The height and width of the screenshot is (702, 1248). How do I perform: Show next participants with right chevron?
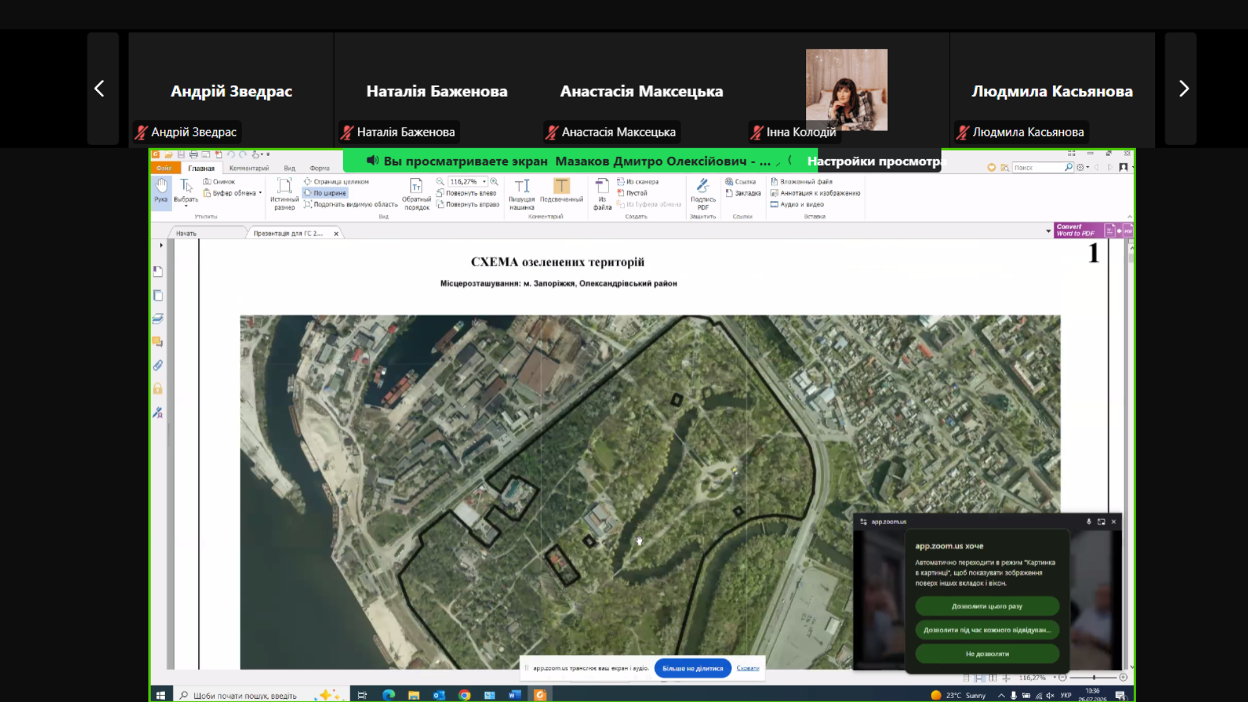point(1183,88)
